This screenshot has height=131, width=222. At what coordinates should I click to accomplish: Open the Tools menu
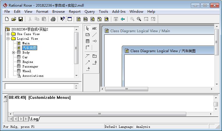point(103,12)
